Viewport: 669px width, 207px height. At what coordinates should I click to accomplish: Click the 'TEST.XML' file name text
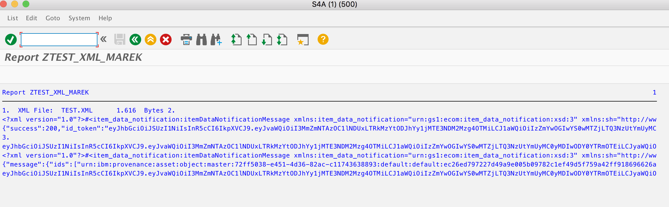pos(77,111)
